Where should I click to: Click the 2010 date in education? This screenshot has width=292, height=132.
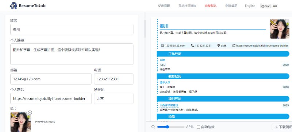[286, 87]
